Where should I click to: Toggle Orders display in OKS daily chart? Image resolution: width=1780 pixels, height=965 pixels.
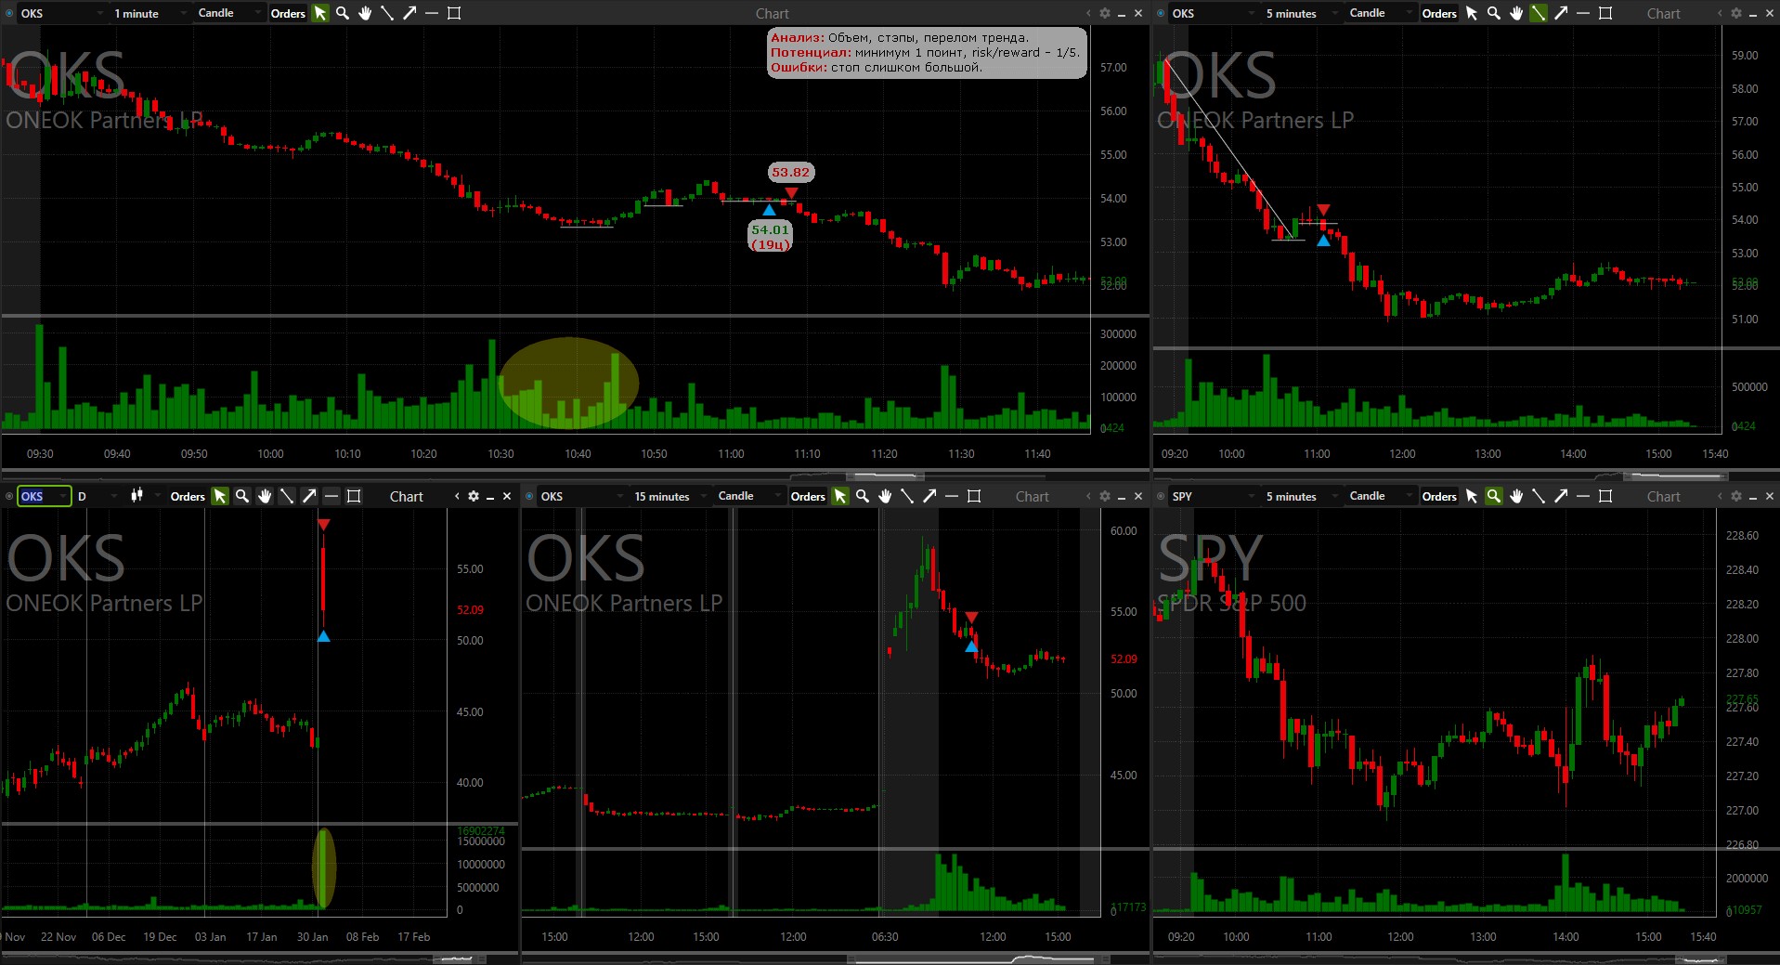(x=188, y=496)
